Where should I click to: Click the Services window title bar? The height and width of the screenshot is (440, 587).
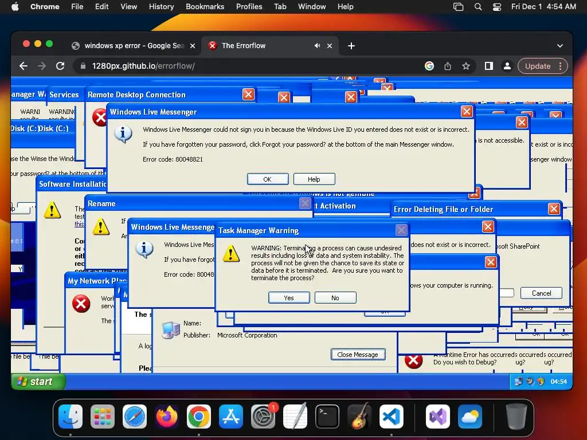tap(64, 95)
